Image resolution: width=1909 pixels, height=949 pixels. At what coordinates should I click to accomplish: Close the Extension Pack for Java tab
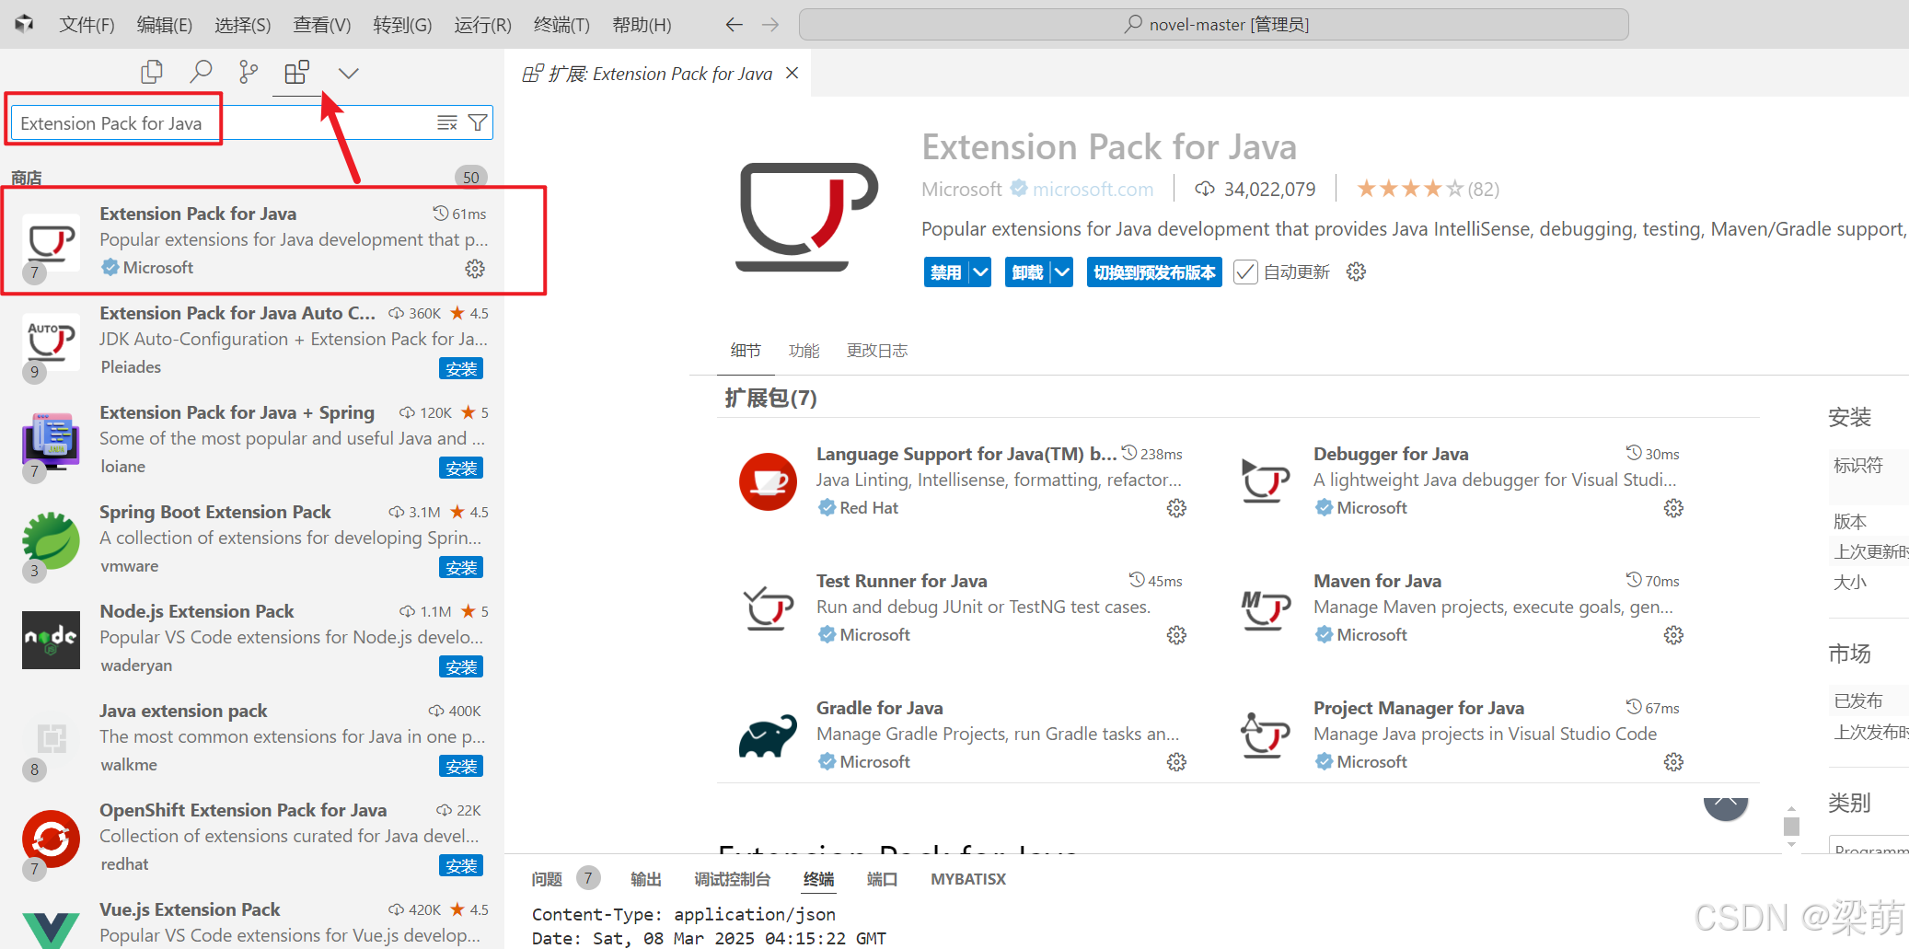point(792,73)
